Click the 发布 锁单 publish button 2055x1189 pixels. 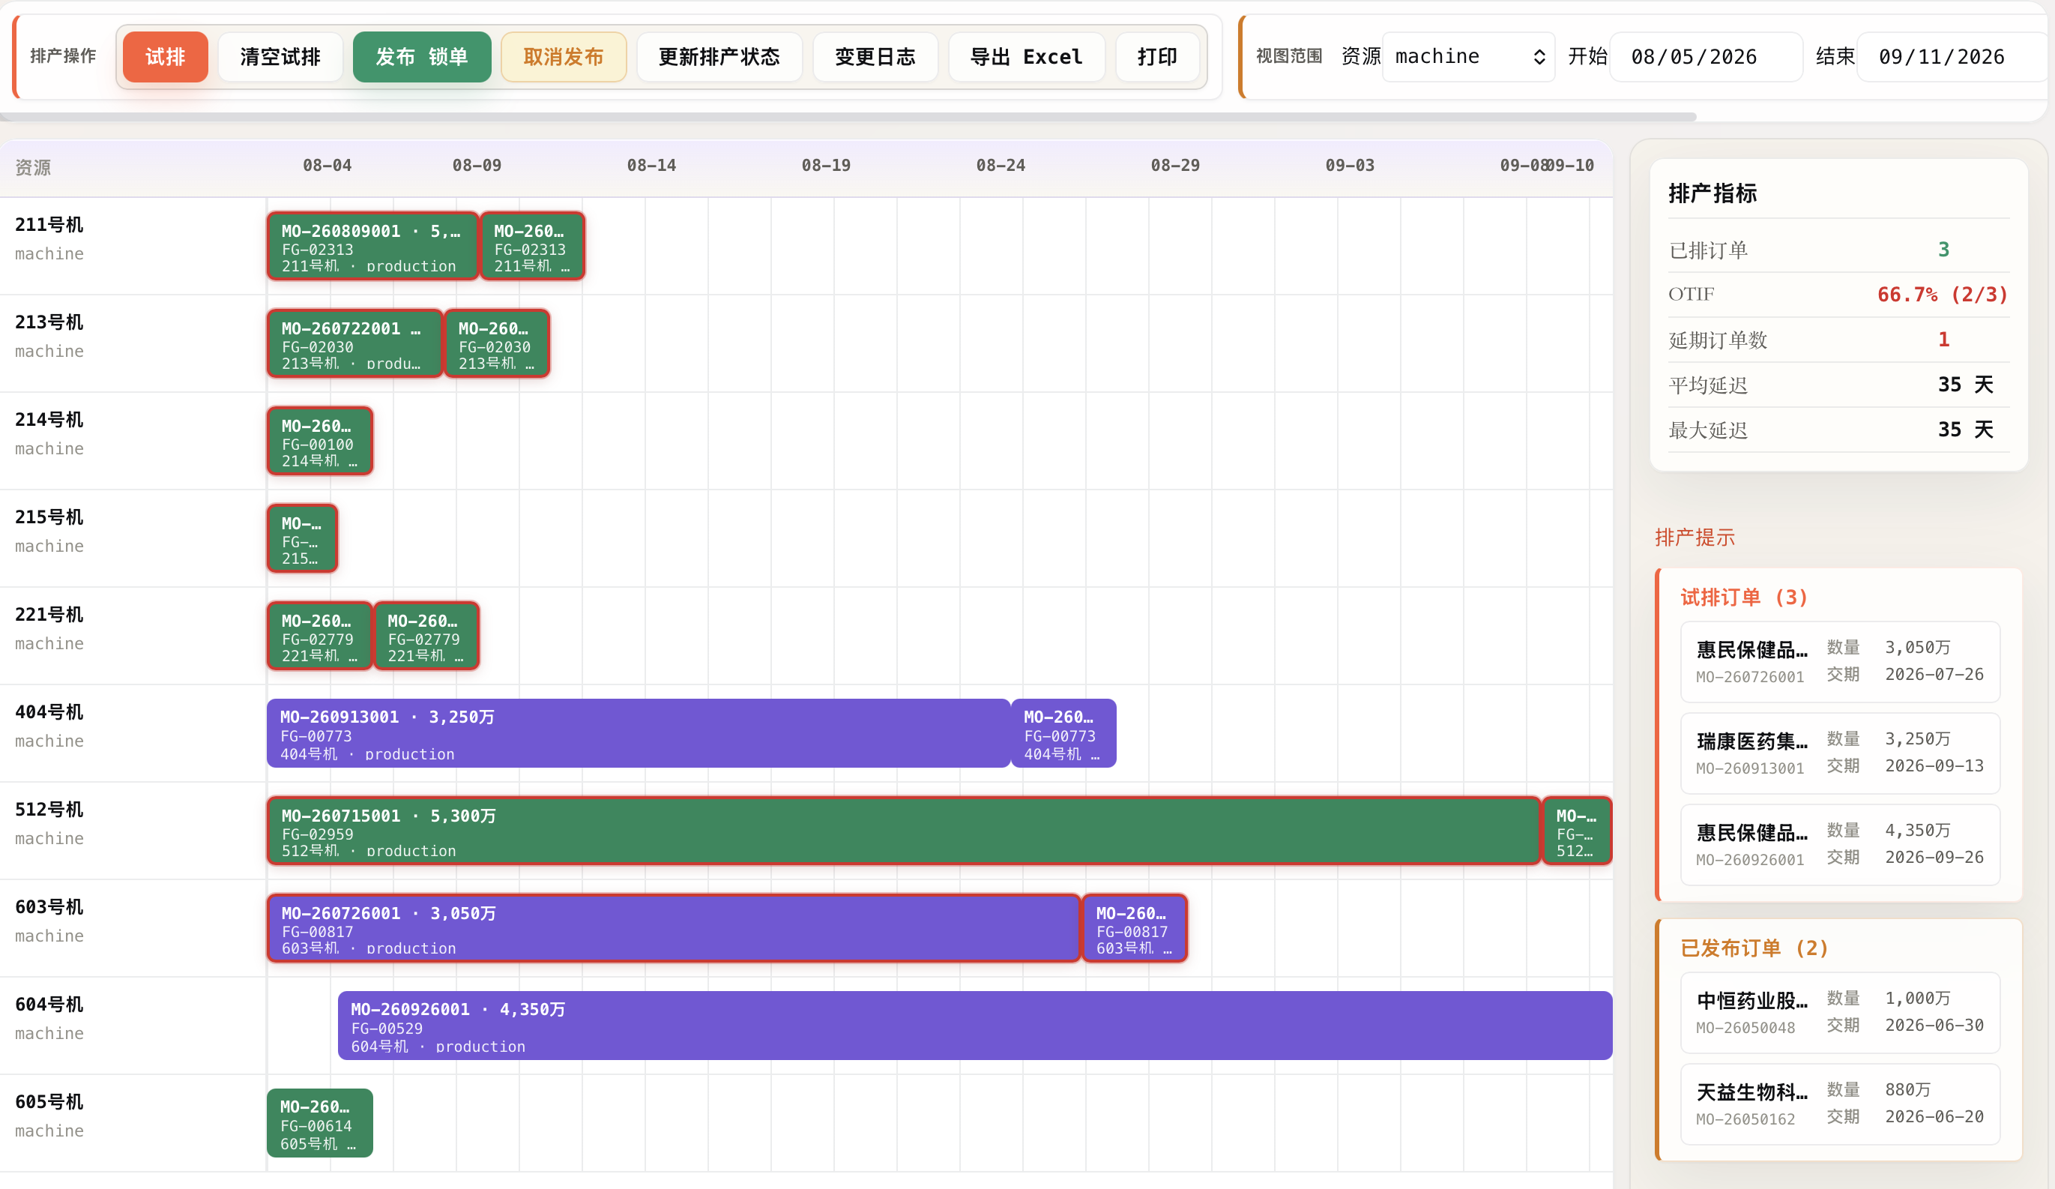[x=422, y=57]
